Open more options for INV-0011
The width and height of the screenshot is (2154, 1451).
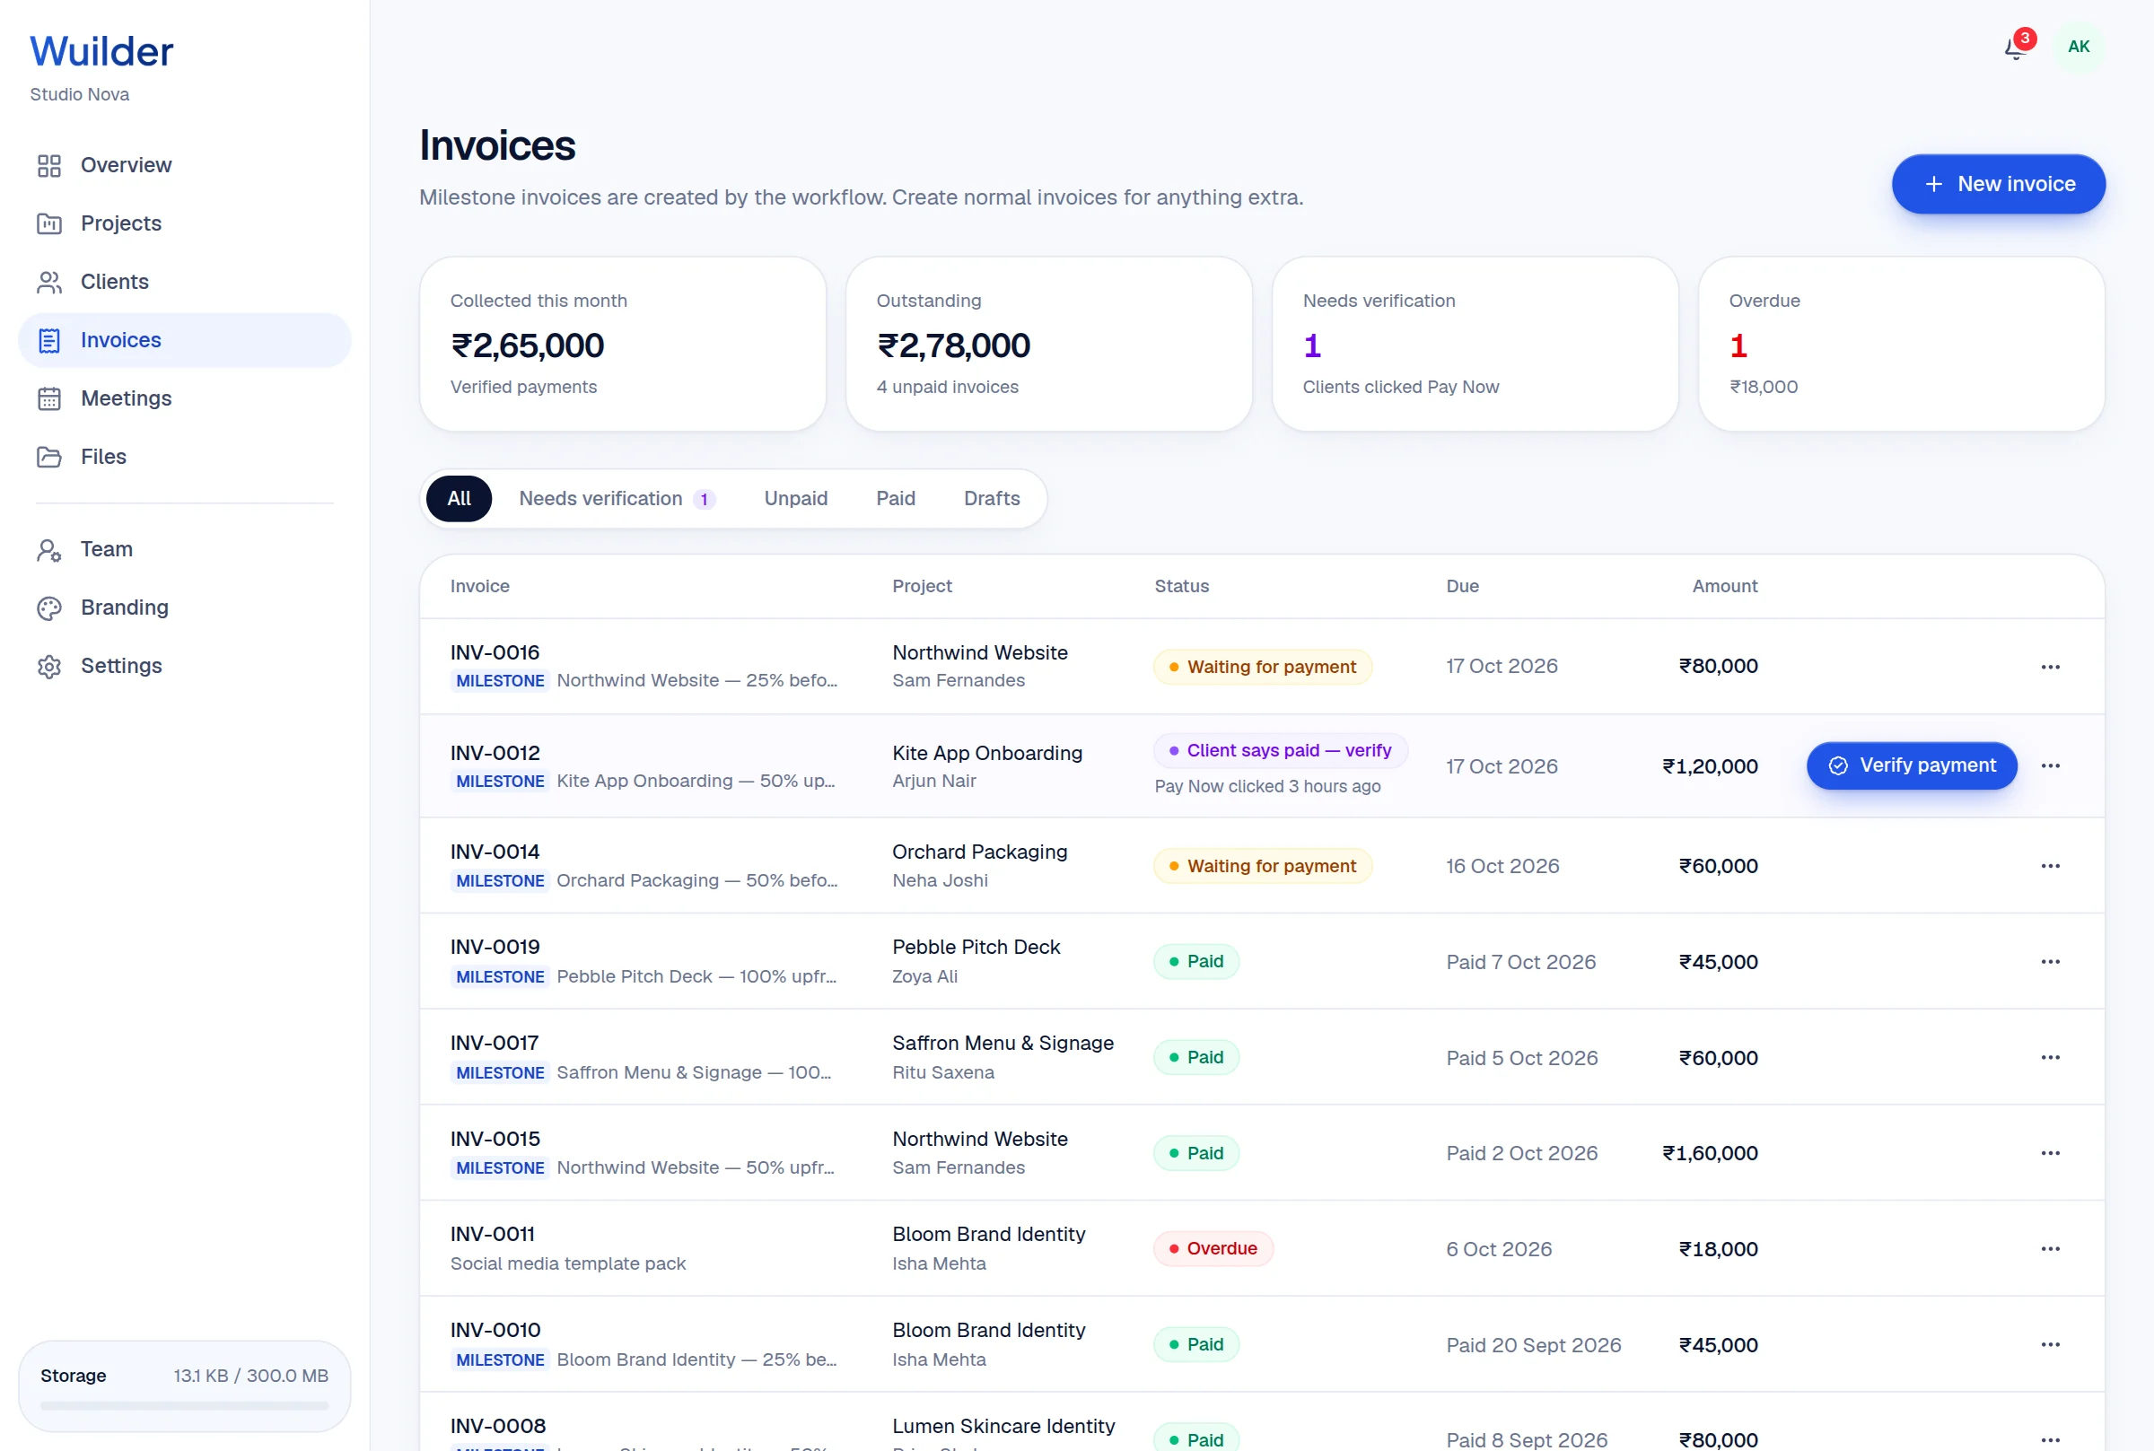(x=2051, y=1249)
